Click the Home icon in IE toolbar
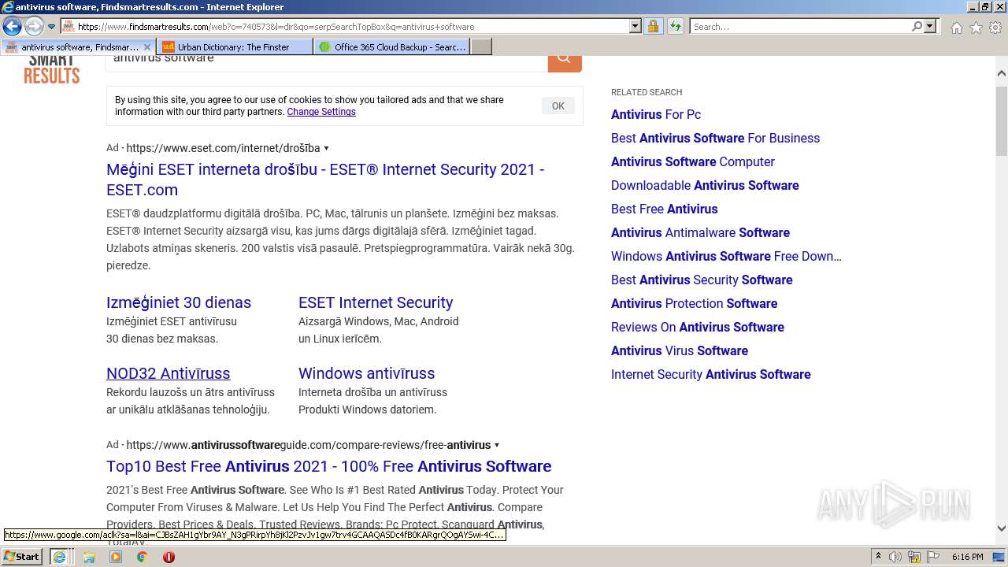The image size is (1008, 567). click(956, 28)
